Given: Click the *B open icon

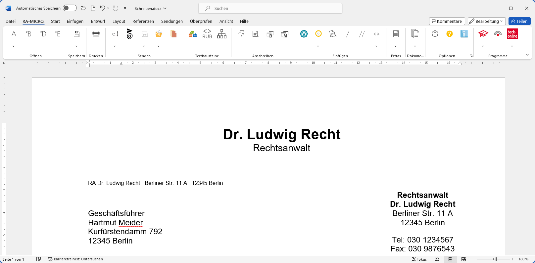Looking at the screenshot, I should tap(28, 34).
